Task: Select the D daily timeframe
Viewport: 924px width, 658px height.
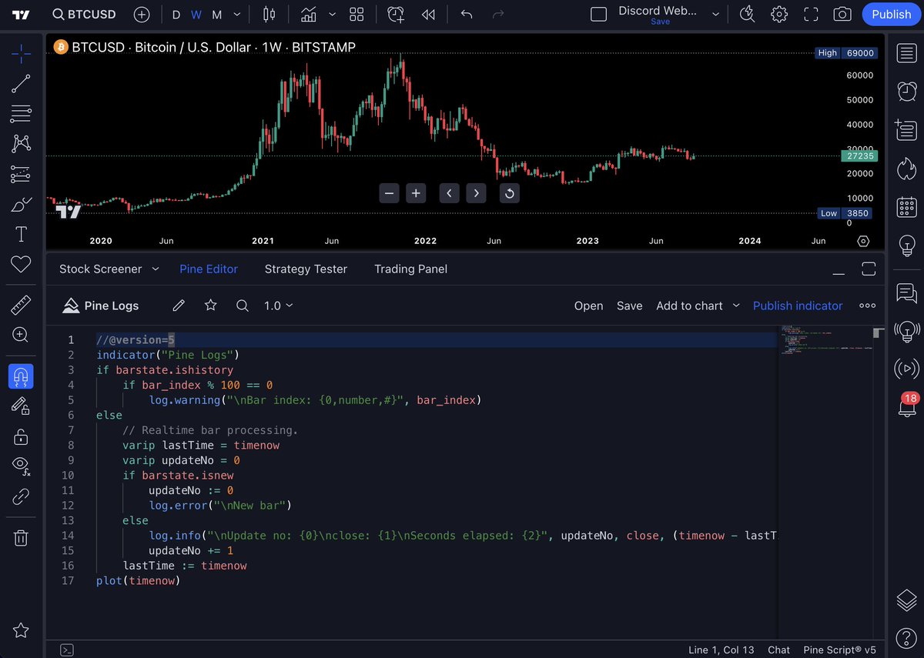Action: (176, 15)
